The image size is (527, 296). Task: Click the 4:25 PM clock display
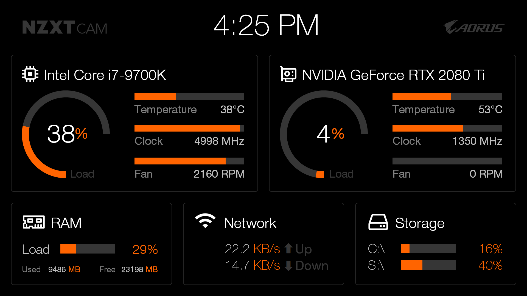click(x=266, y=25)
